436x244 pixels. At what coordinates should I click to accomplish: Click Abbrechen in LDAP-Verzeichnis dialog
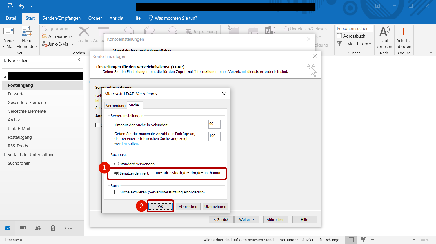tap(188, 206)
